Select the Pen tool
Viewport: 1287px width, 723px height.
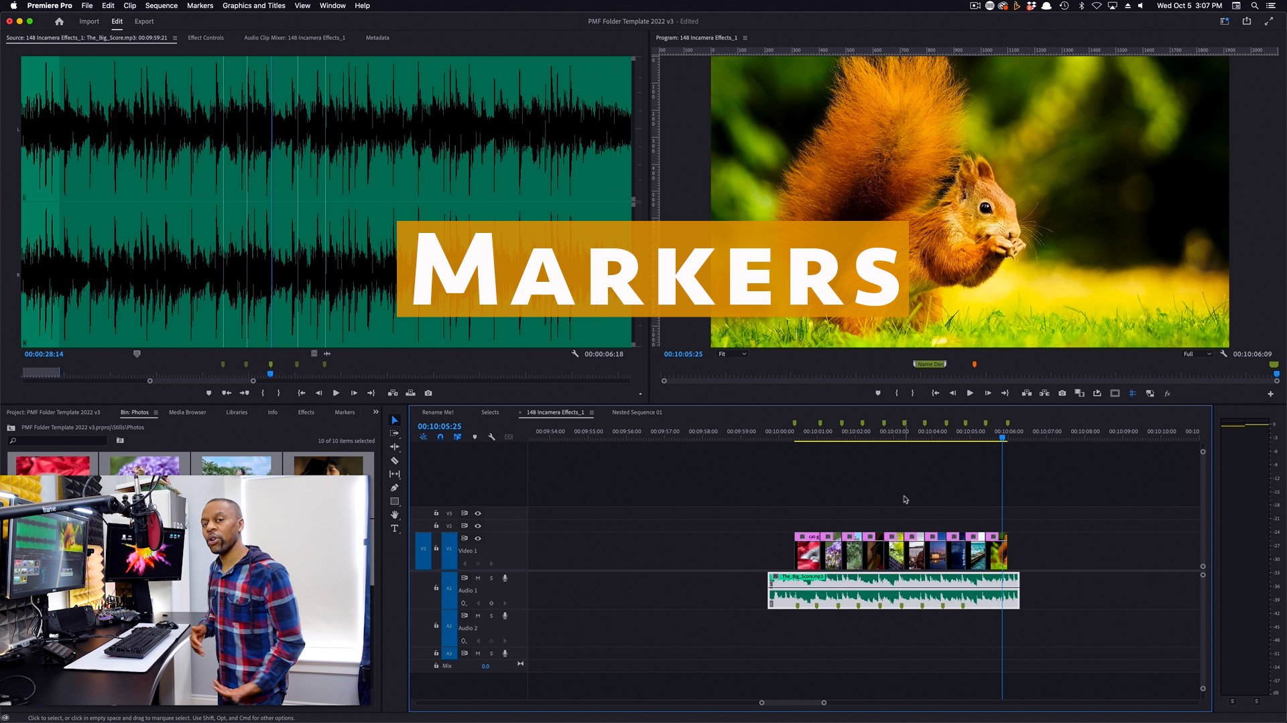tap(395, 487)
